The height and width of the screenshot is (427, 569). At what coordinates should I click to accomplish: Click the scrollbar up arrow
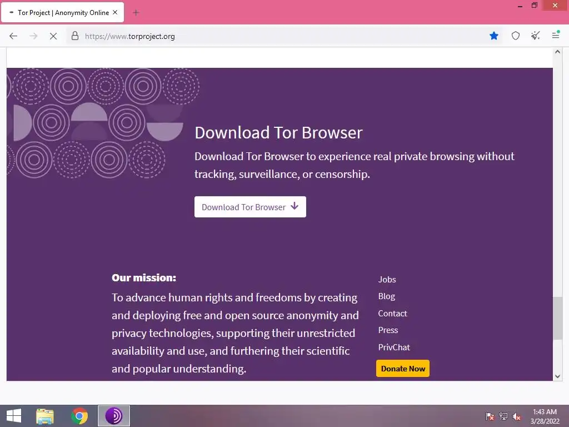click(x=557, y=52)
